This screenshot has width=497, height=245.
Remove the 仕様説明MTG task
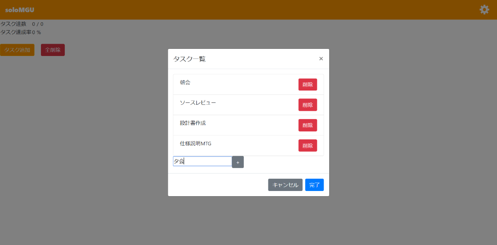coord(307,145)
